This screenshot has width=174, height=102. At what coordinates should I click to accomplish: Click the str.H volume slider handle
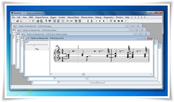coord(34,45)
